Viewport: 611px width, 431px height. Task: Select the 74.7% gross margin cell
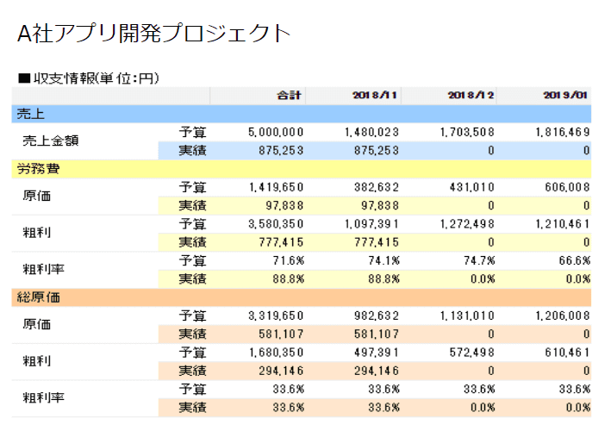pyautogui.click(x=478, y=260)
